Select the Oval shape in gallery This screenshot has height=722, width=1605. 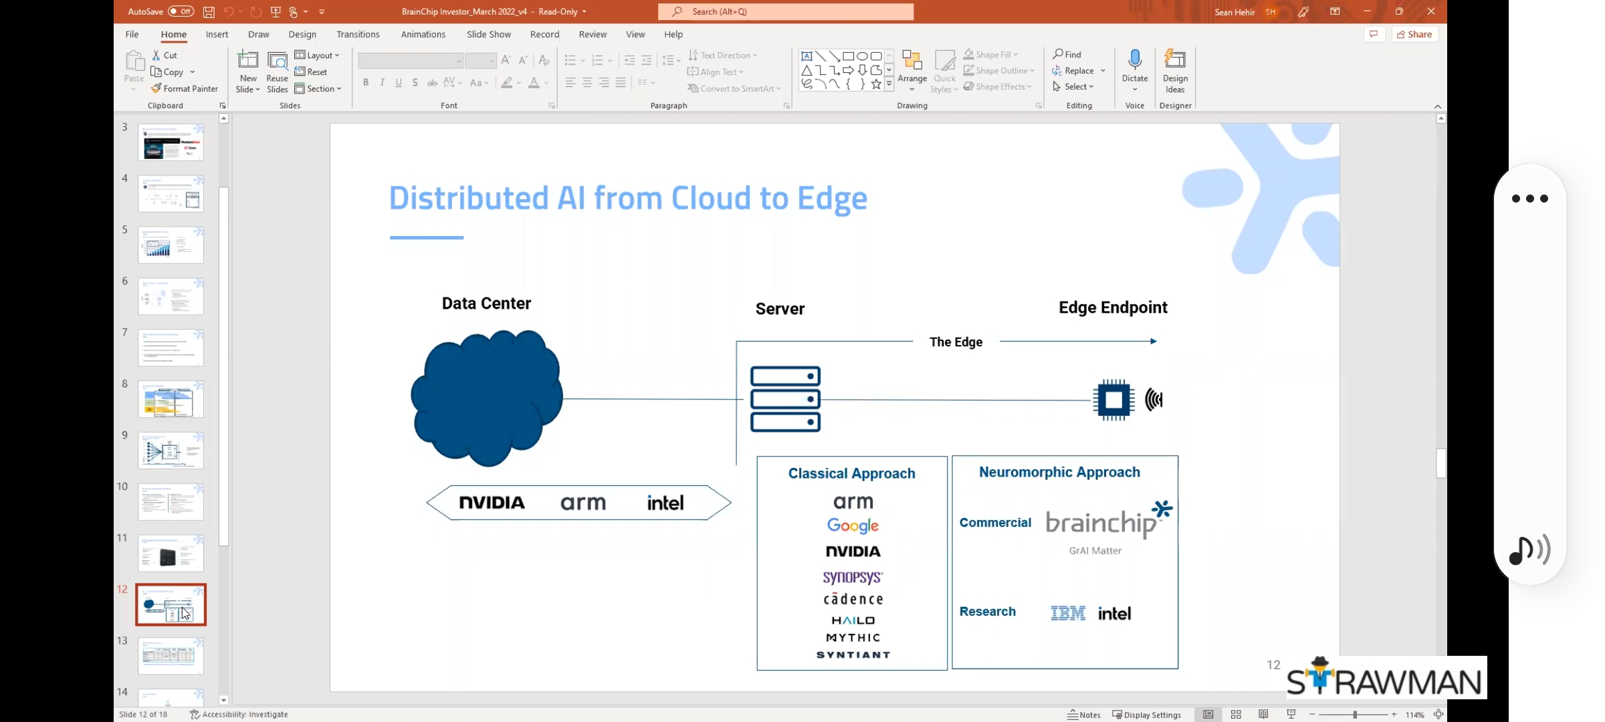click(862, 56)
